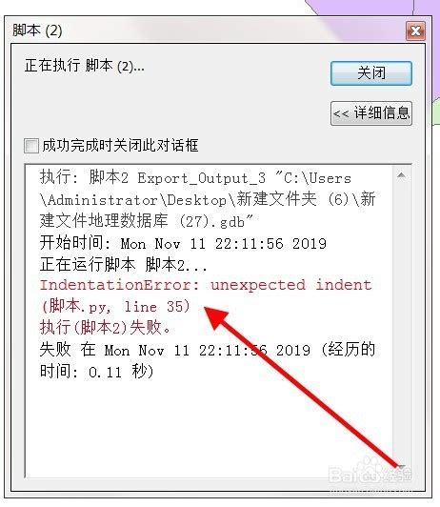Image resolution: width=440 pixels, height=507 pixels.
Task: Close the 脚本 (2) dialog with red X
Action: (415, 31)
